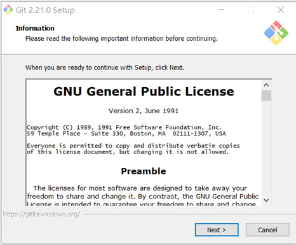Click the 'Git 2.21.0 Setup' window title
Image resolution: width=296 pixels, height=245 pixels.
tap(45, 10)
